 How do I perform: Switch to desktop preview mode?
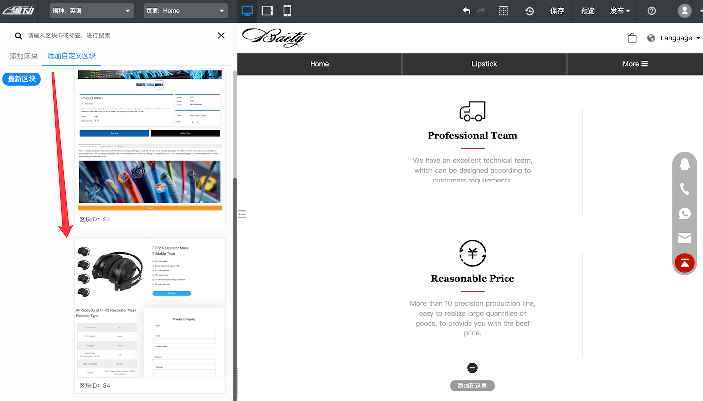click(x=247, y=11)
